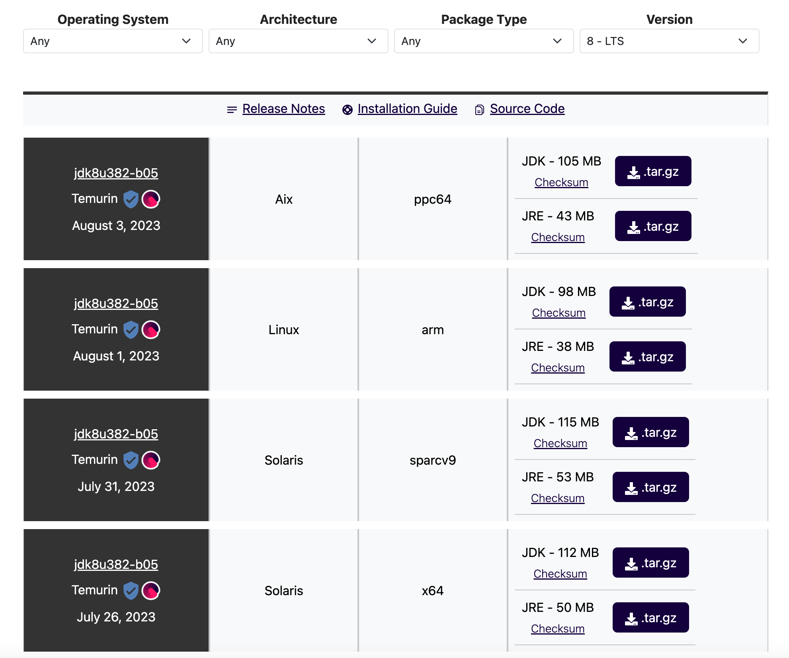Open Checksum for the Aix JRE 43 MB

pyautogui.click(x=558, y=237)
